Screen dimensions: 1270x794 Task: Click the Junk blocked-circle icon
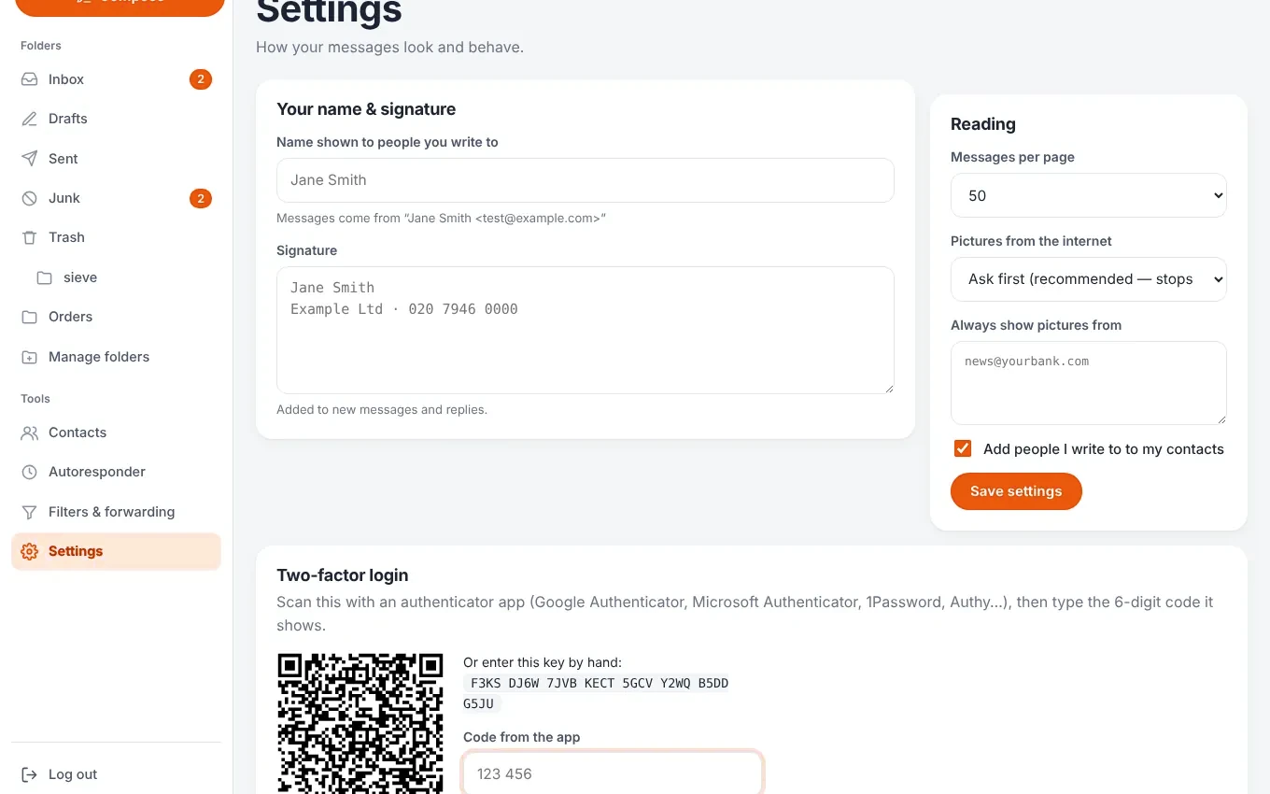click(30, 198)
